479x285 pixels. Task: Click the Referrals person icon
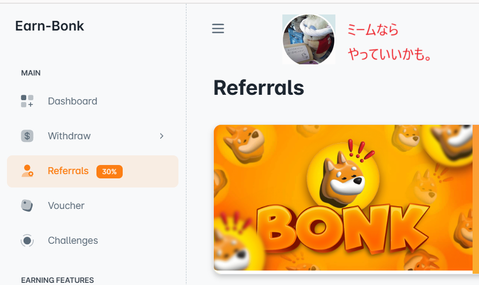point(27,171)
